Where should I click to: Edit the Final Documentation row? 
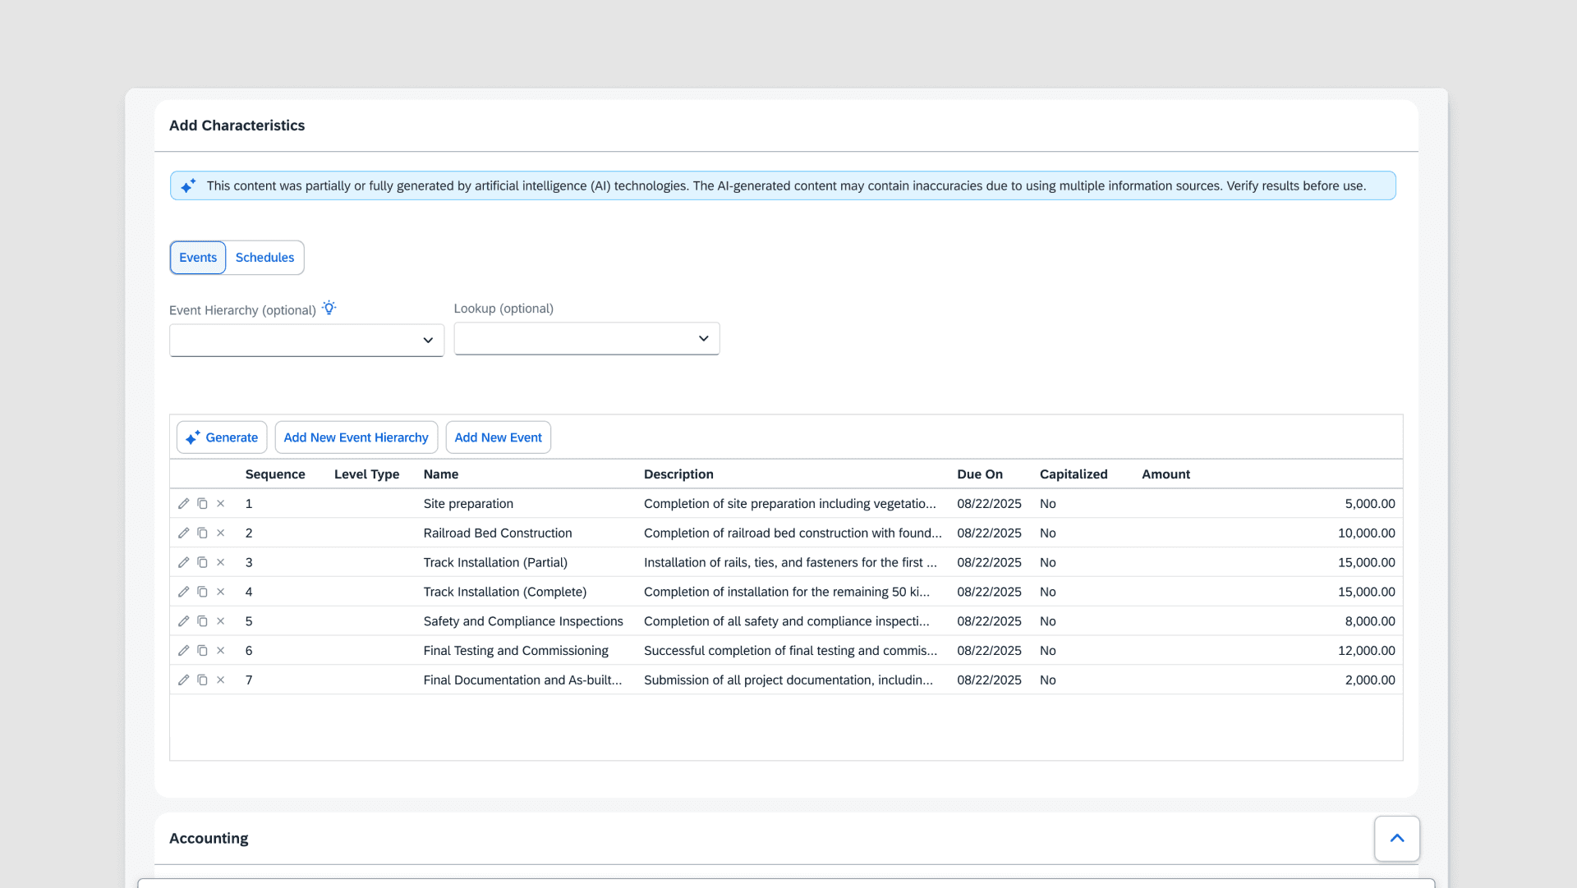(x=184, y=680)
